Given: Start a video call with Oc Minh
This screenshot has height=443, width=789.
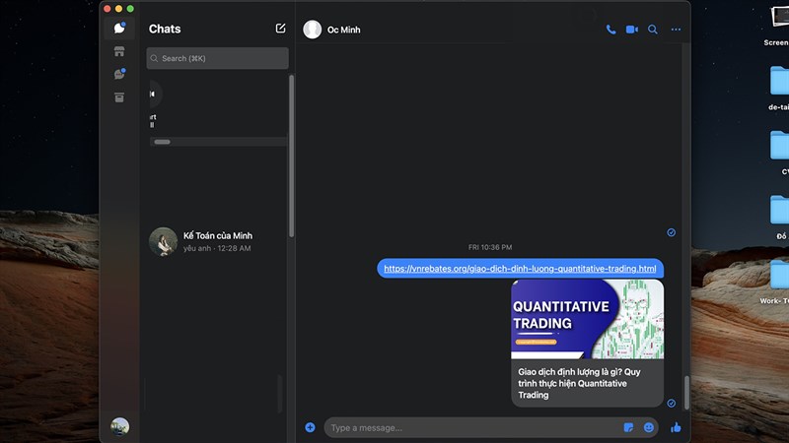Looking at the screenshot, I should 631,30.
